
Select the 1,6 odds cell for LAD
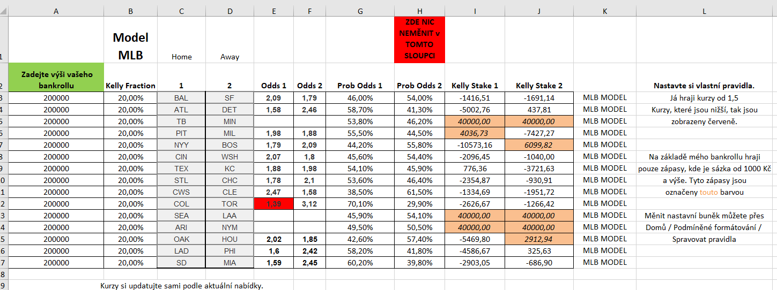coord(274,251)
